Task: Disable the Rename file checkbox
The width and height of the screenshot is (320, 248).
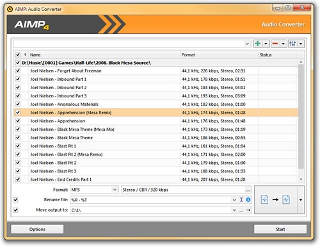Action: click(x=15, y=200)
